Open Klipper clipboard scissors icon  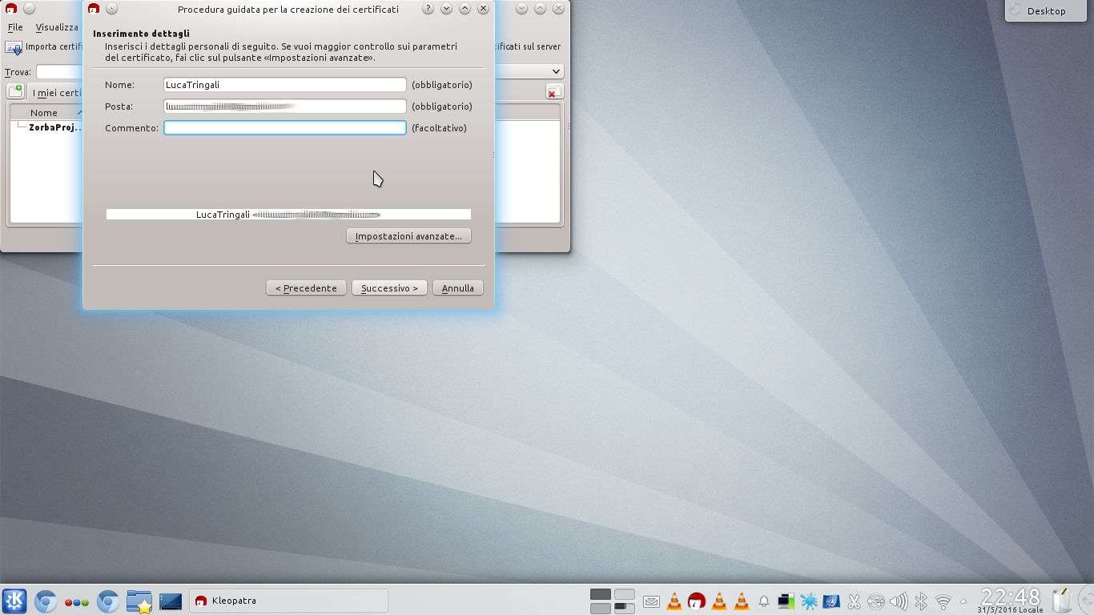[854, 601]
